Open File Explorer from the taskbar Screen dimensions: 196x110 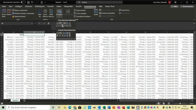(65, 107)
